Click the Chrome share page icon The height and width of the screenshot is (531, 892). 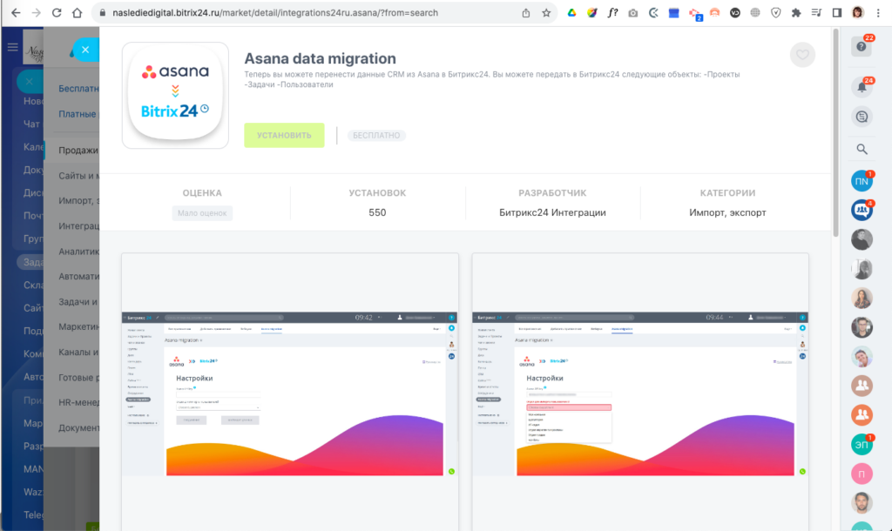click(525, 13)
